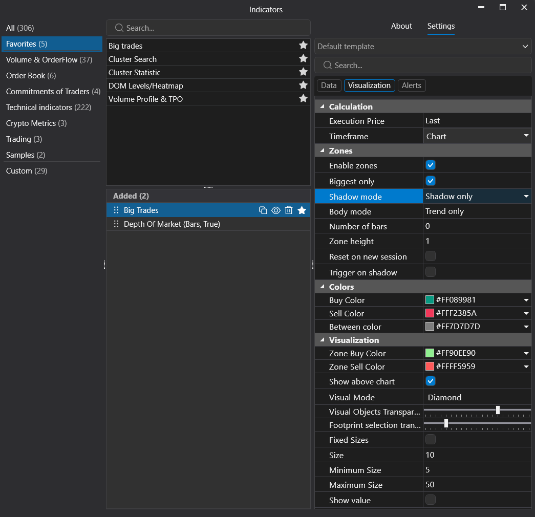Image resolution: width=535 pixels, height=517 pixels.
Task: Select the Volume & OrderFlow category
Action: [49, 60]
